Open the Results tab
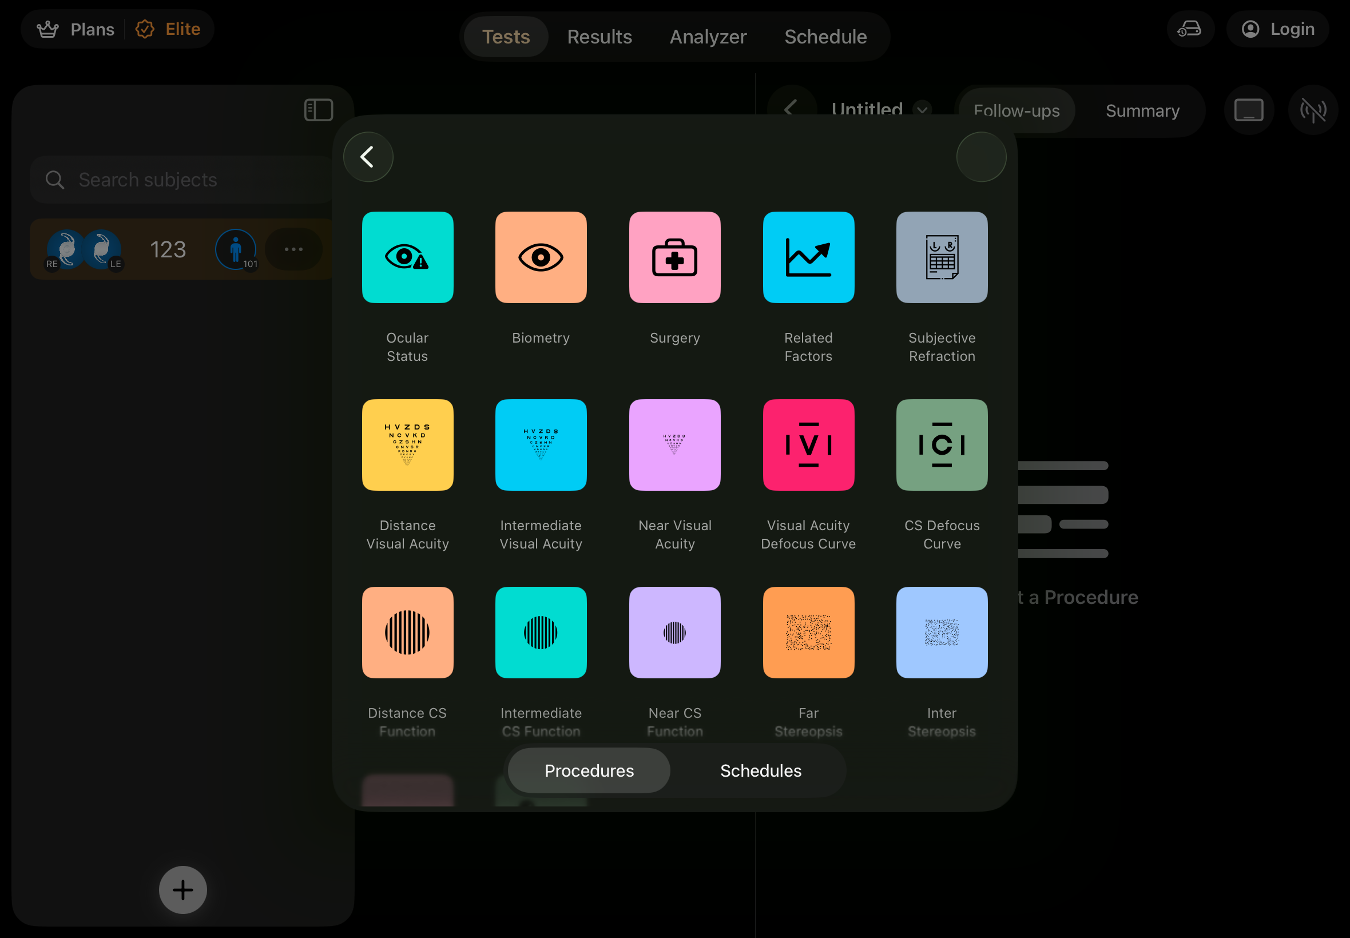 (599, 37)
